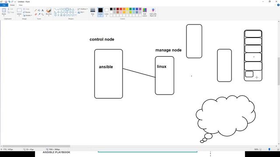
Task: Click the 'manage node' label on canvas
Action: (168, 50)
